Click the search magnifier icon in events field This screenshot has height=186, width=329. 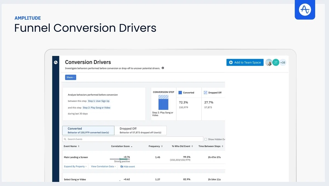pyautogui.click(x=65, y=139)
